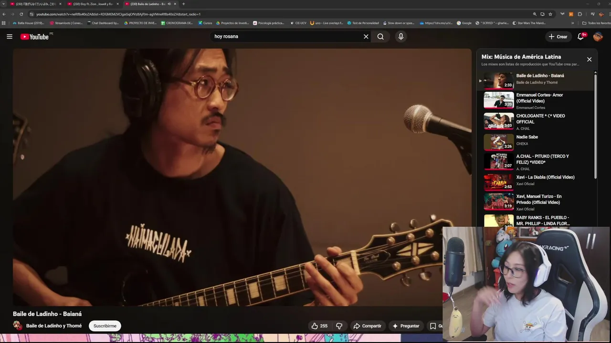Like the video with thumbs up
This screenshot has height=343, width=611.
click(x=319, y=326)
